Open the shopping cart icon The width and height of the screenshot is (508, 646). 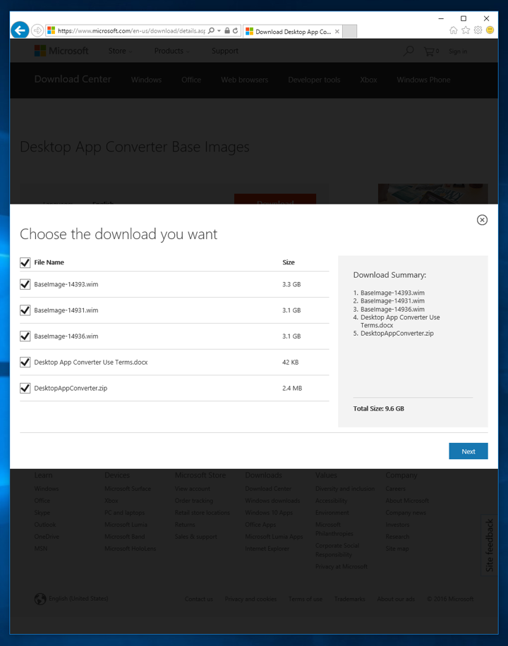click(x=431, y=51)
